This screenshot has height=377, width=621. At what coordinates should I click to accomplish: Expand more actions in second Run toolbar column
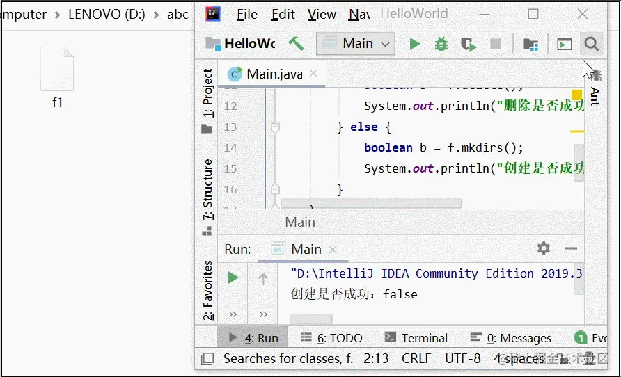(263, 314)
